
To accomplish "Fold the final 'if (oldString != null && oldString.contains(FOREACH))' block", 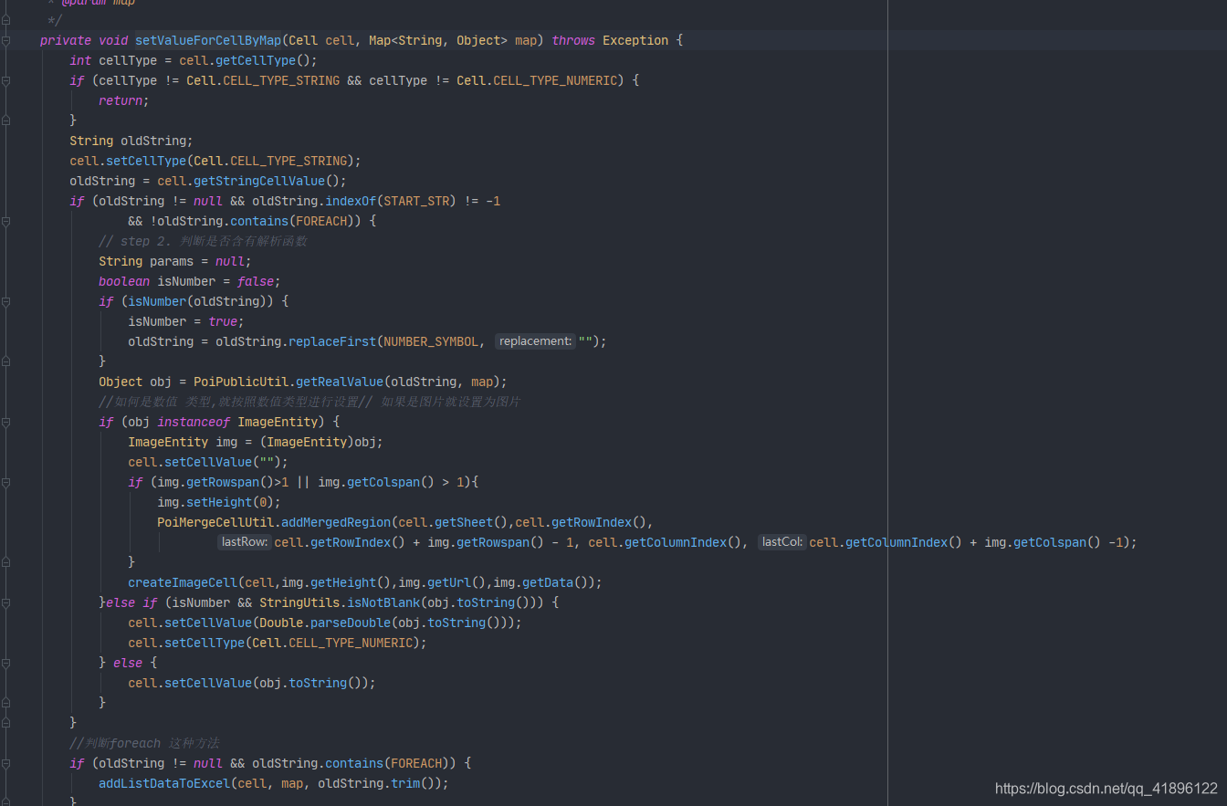I will (5, 764).
